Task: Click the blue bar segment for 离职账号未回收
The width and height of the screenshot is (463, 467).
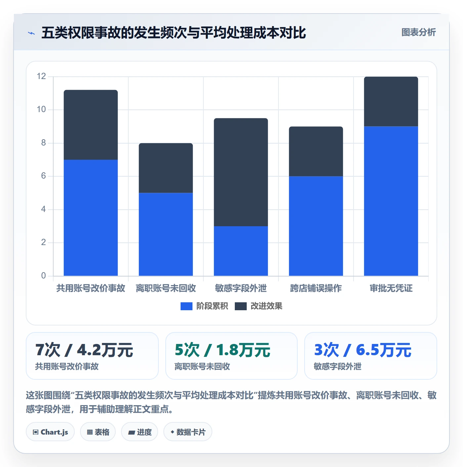Action: coord(166,234)
